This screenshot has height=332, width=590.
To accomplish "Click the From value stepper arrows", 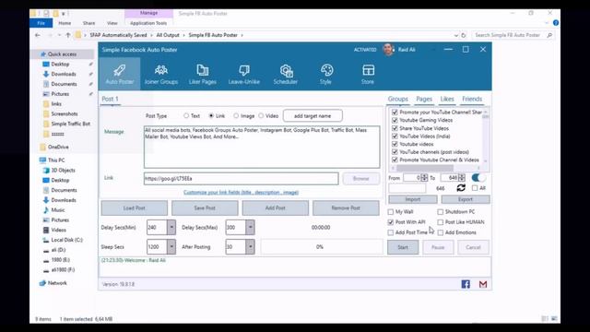I will [424, 177].
